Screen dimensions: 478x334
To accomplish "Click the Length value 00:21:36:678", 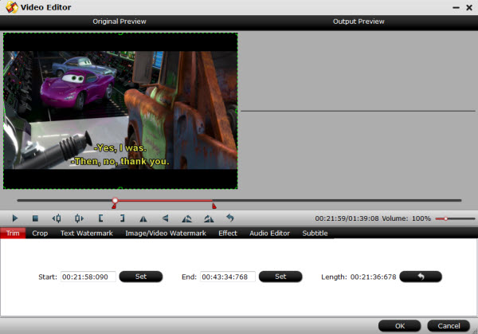I will (373, 277).
